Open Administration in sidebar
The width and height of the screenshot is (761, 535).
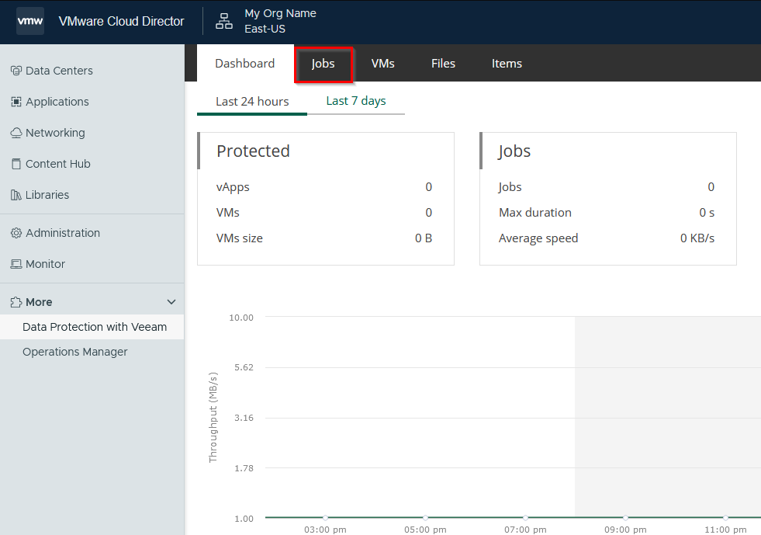click(63, 233)
